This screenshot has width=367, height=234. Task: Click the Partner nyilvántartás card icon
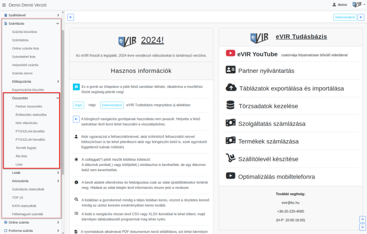(230, 70)
